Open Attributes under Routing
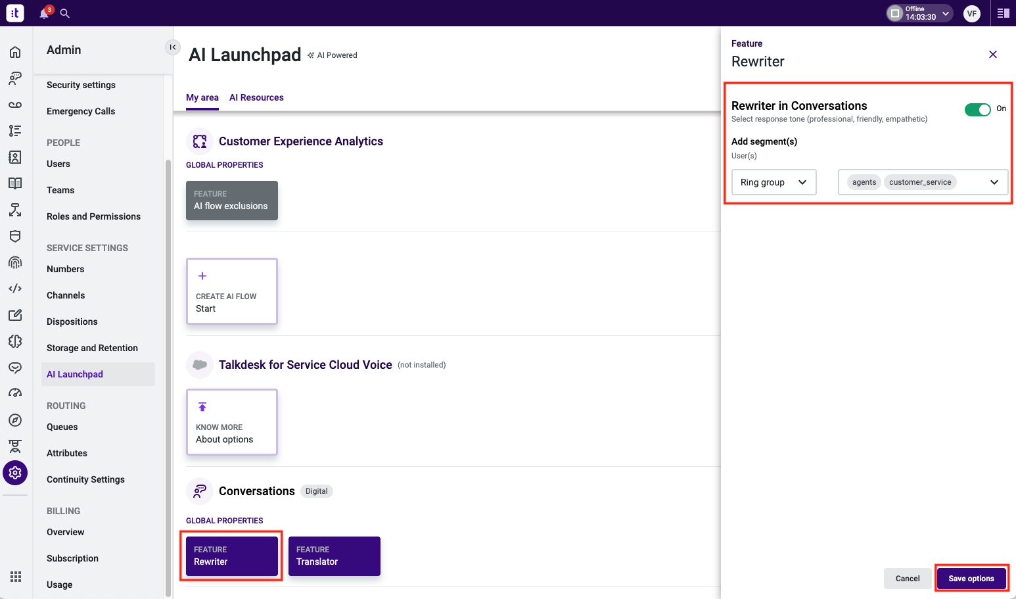1016x599 pixels. pos(67,453)
